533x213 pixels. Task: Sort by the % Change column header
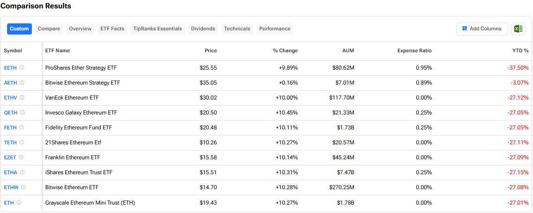click(285, 51)
